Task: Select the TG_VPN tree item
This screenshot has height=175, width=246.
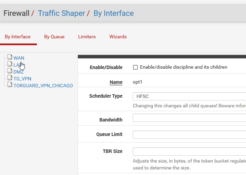Action: pos(22,79)
